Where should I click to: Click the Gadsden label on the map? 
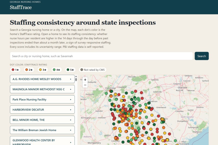coord(99,111)
